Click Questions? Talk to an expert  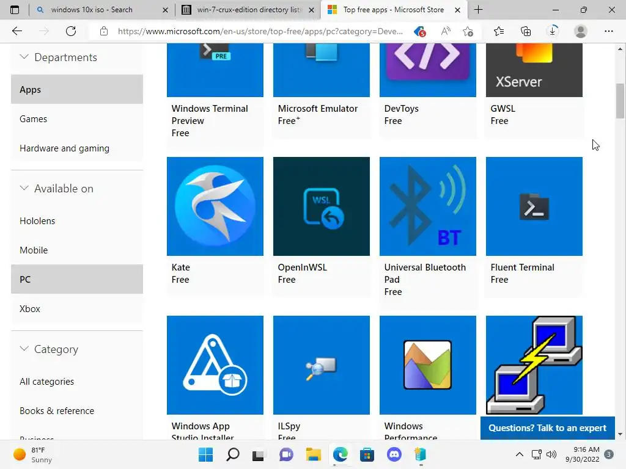click(x=547, y=428)
